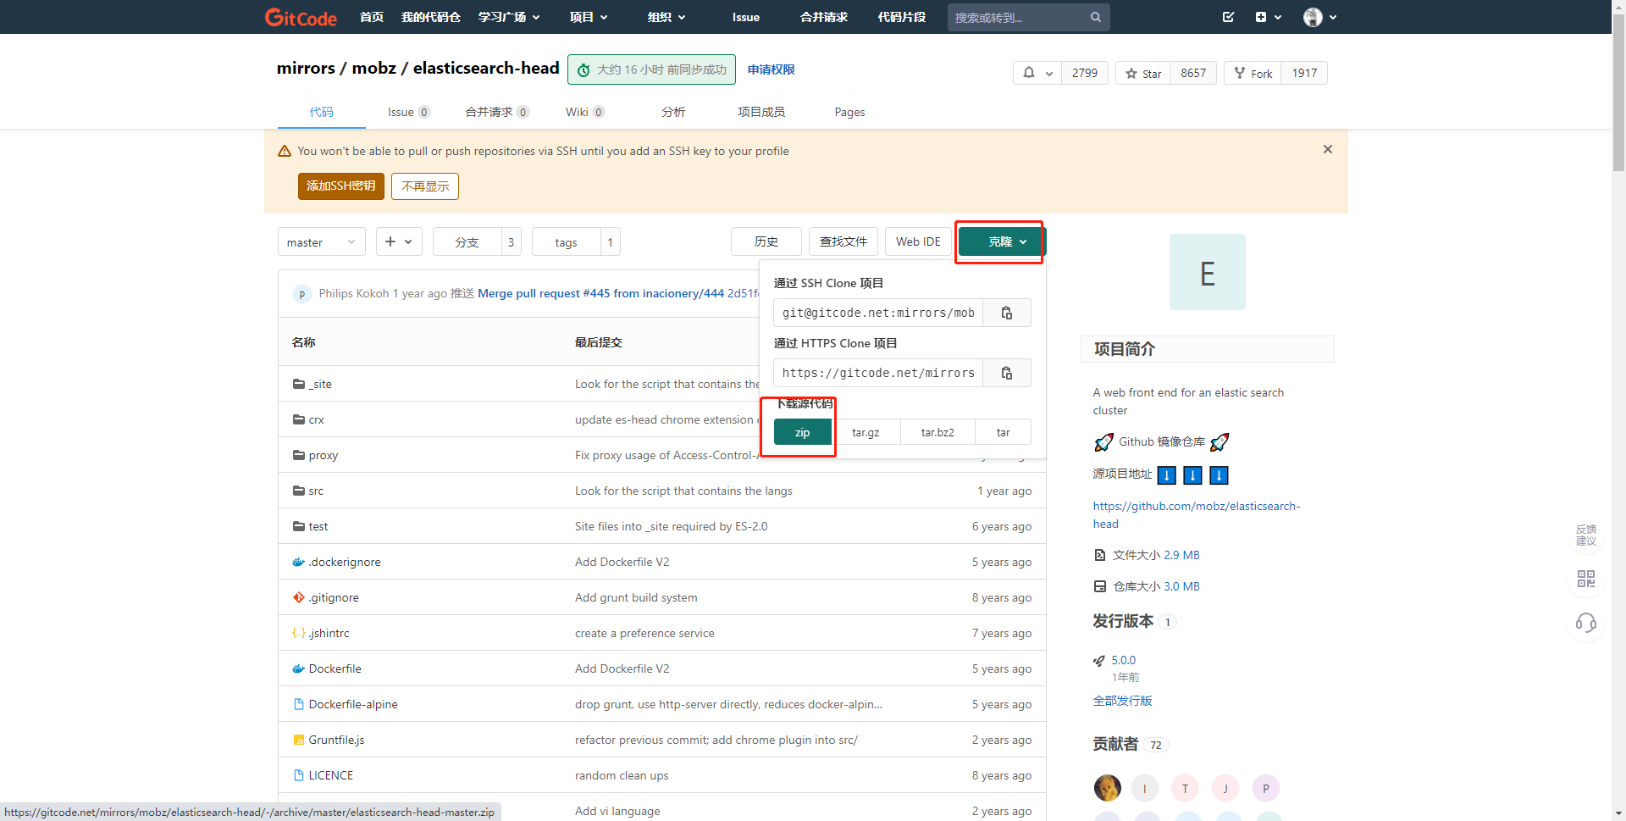The image size is (1626, 821).
Task: Click 不再显示 button
Action: pyautogui.click(x=425, y=186)
